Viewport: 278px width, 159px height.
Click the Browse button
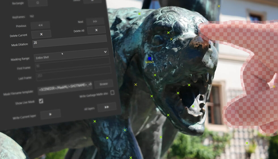click(104, 84)
